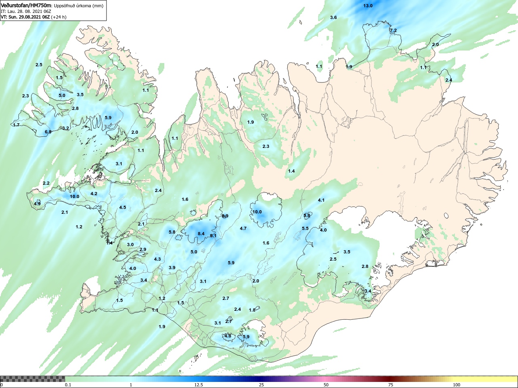
Task: Click the 3.9 precipitation value
Action: point(172,268)
